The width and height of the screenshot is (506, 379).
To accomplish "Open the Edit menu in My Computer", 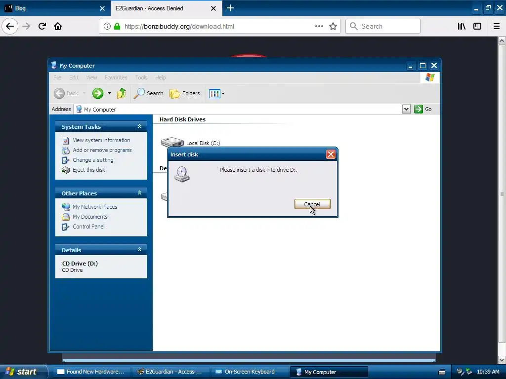I will click(74, 77).
